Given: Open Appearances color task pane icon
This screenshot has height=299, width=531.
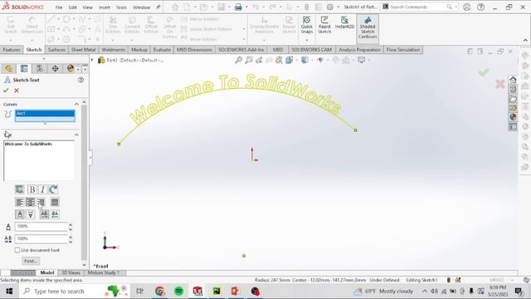Looking at the screenshot, I should pyautogui.click(x=513, y=117).
